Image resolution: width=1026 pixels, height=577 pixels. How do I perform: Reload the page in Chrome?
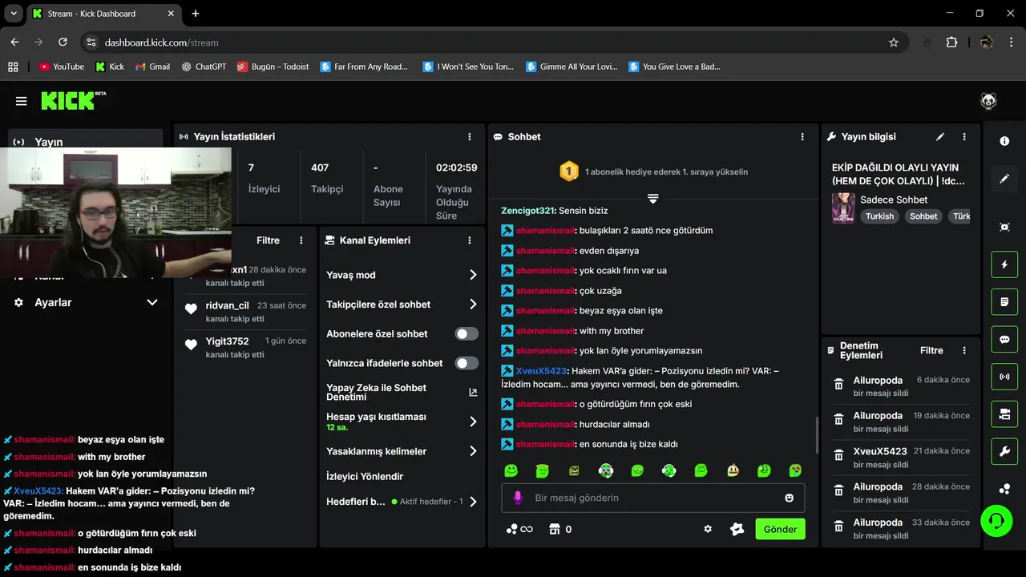63,42
